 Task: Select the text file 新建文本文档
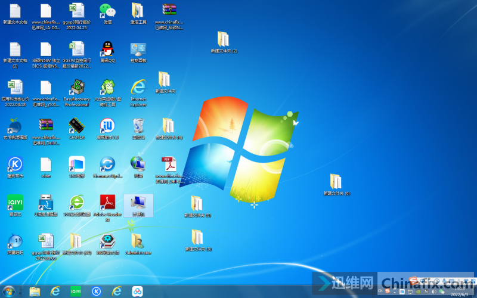point(16,13)
